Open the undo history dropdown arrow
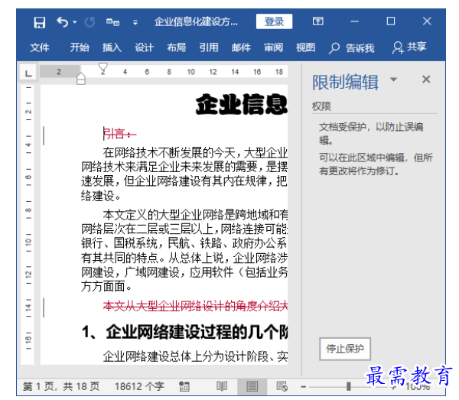This screenshot has width=459, height=400. (x=75, y=22)
